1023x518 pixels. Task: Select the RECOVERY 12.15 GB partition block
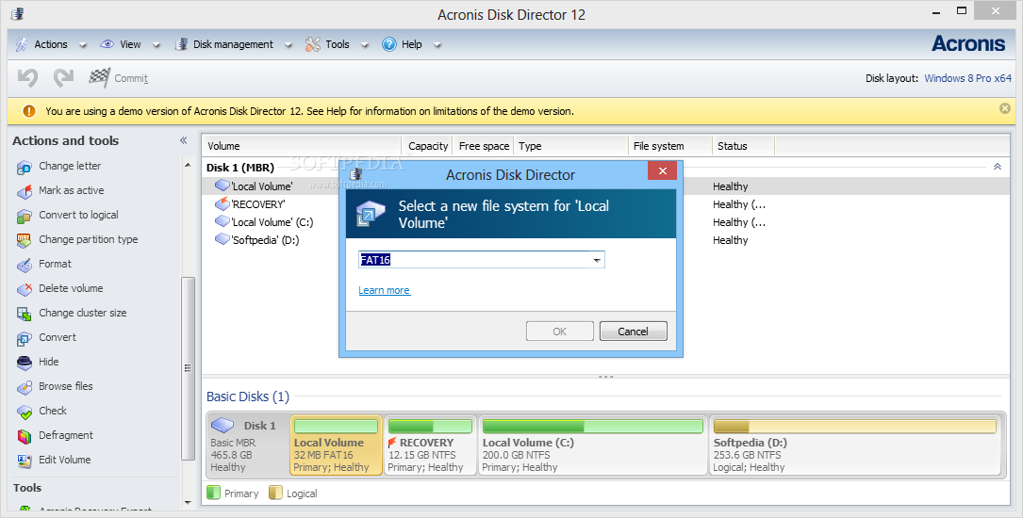tap(430, 445)
